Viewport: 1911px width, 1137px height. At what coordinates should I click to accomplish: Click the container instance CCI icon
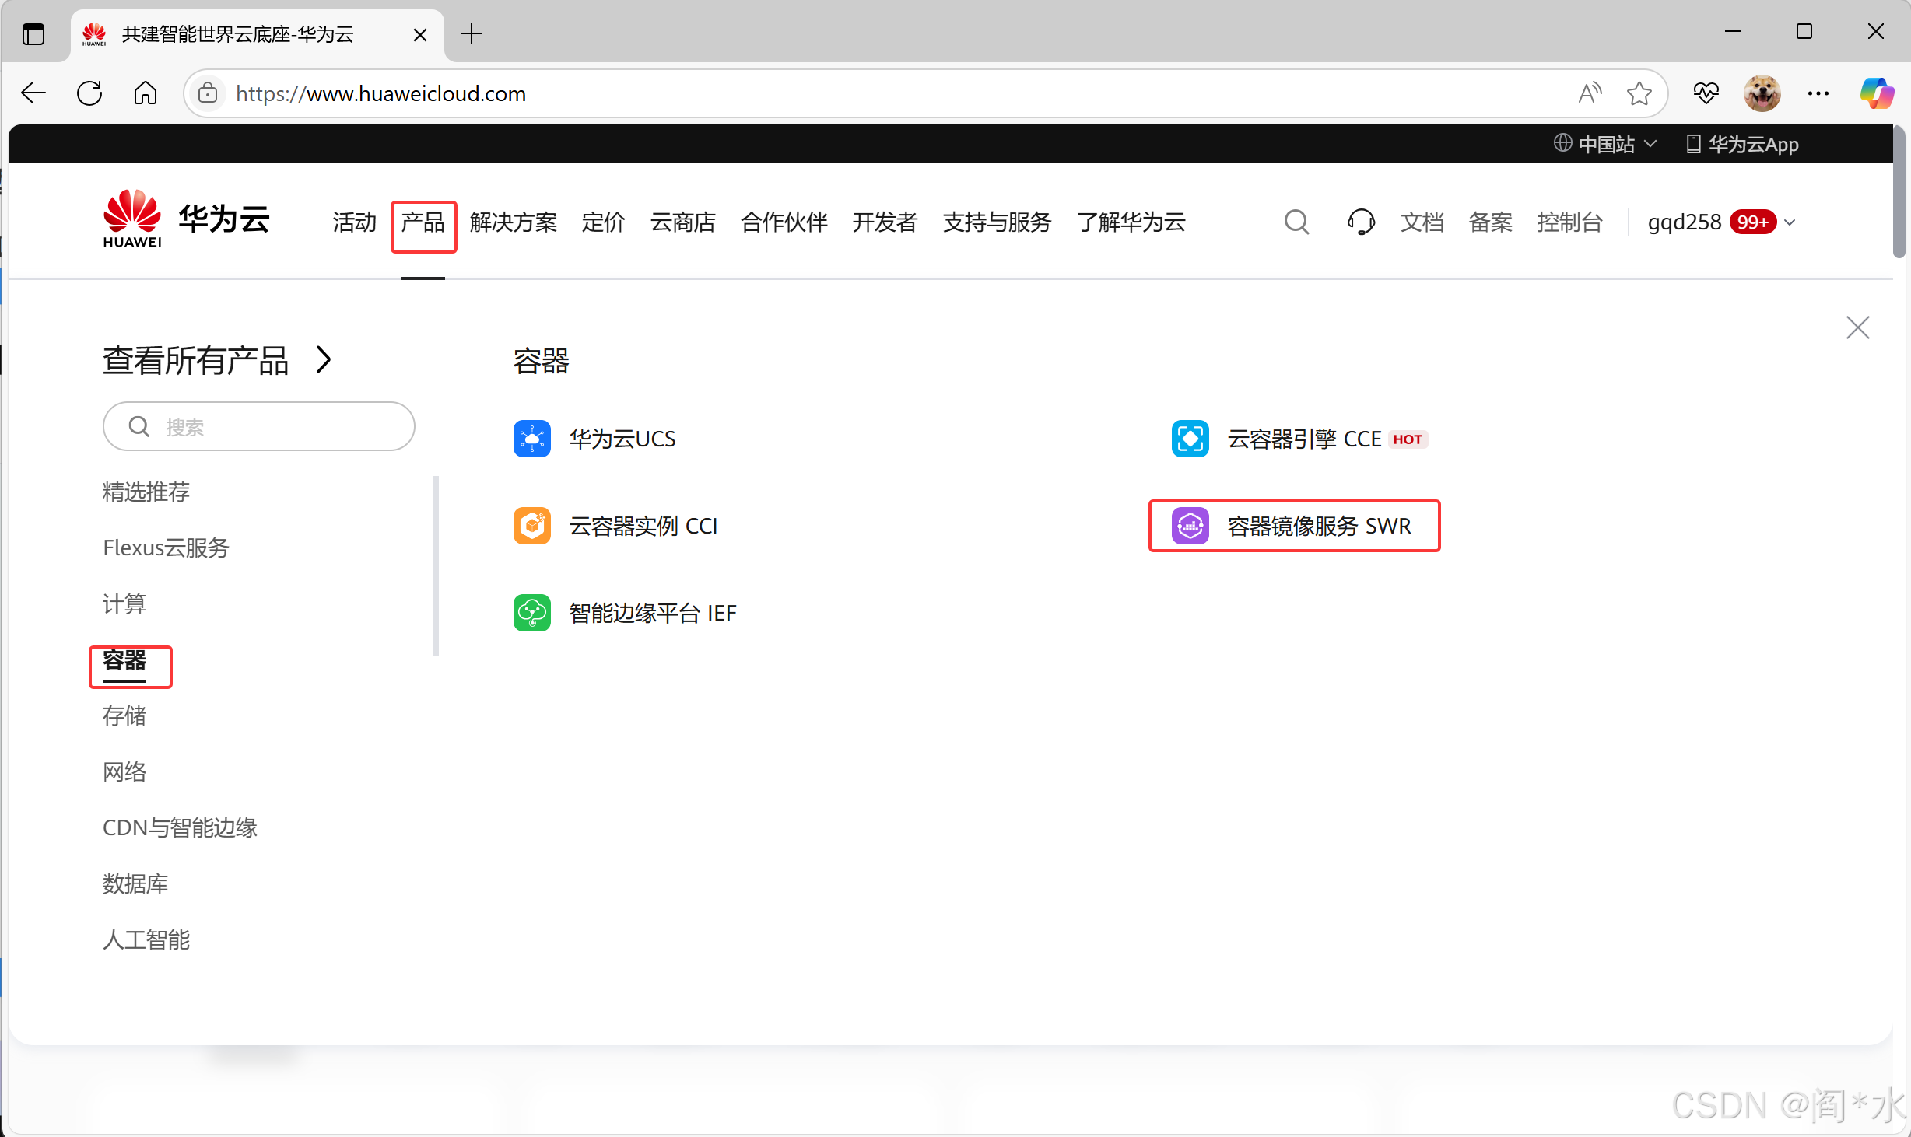[x=532, y=526]
